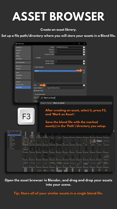Add a new asset library with plus

pos(84,70)
